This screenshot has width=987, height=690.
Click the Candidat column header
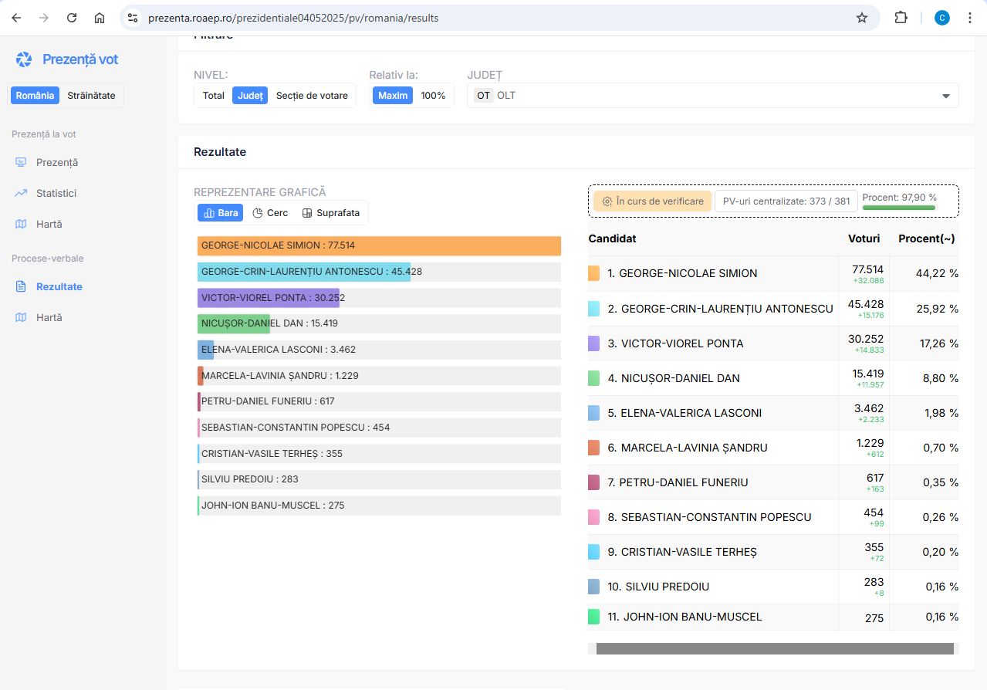[x=612, y=238]
